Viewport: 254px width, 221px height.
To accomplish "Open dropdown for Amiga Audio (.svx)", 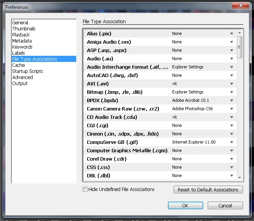I will pyautogui.click(x=232, y=42).
